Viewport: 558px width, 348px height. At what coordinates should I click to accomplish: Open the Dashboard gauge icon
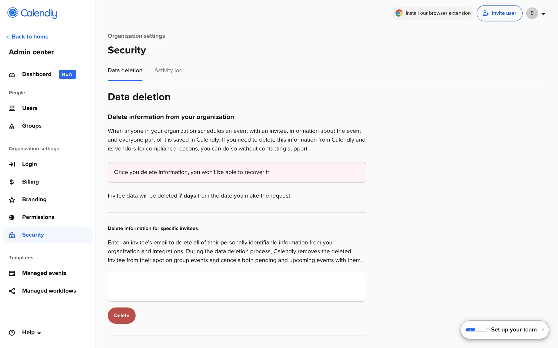tap(12, 75)
